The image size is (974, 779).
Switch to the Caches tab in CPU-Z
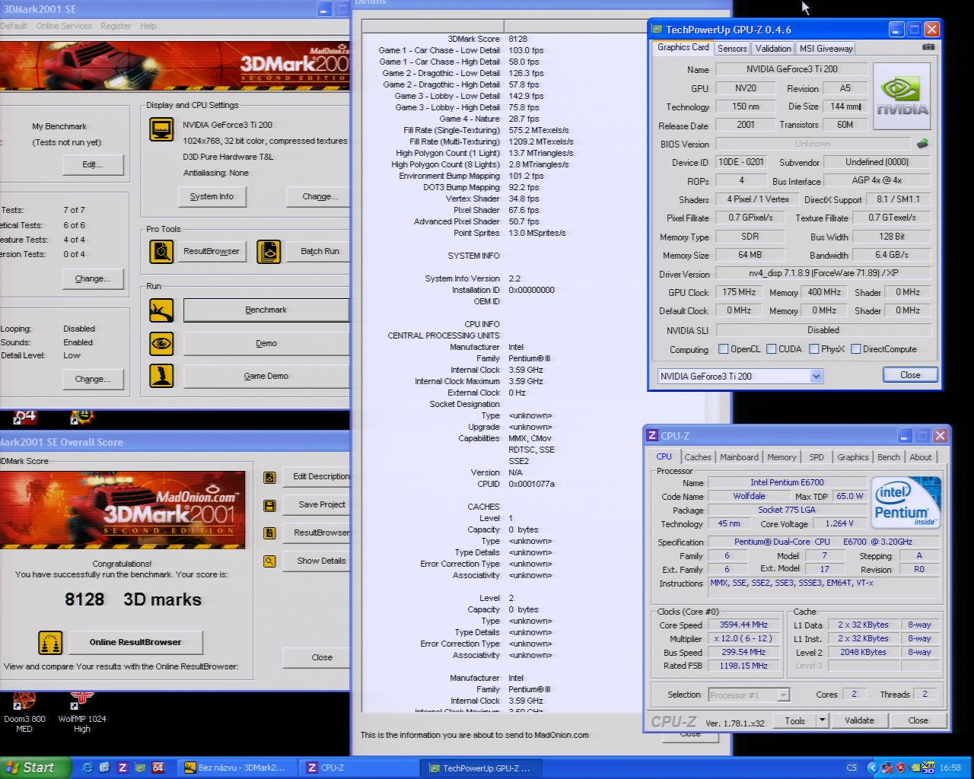[x=698, y=457]
